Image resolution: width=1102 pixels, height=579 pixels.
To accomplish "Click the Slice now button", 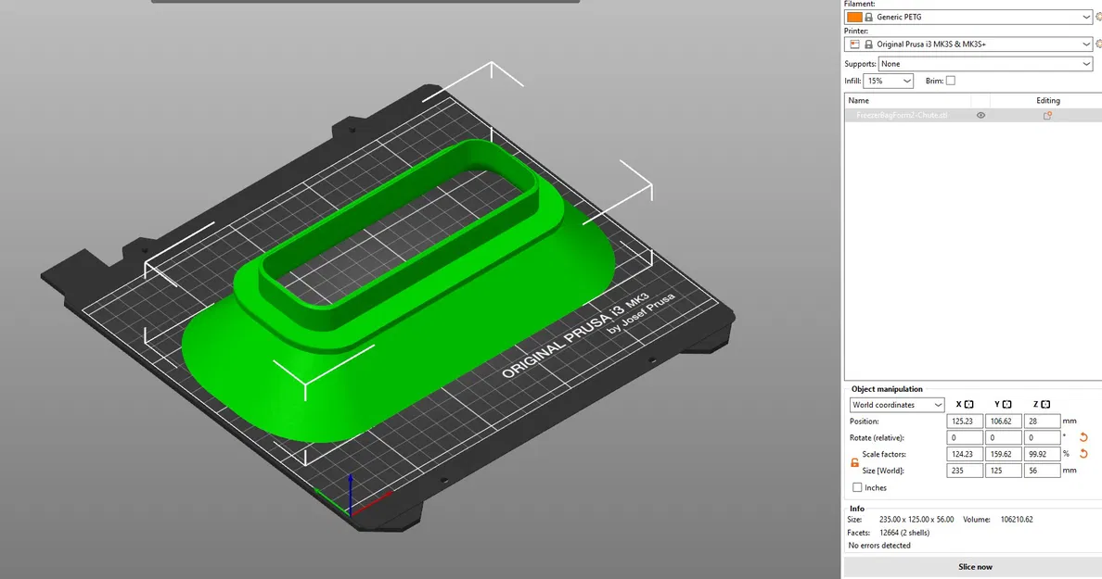I will tap(975, 567).
